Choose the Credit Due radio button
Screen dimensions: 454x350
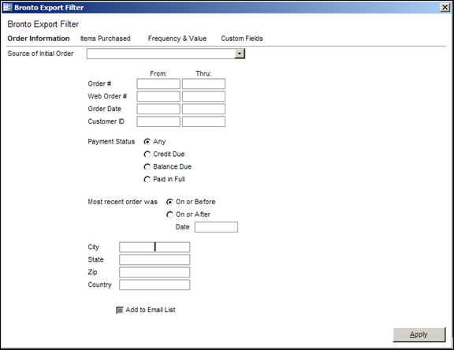[147, 155]
